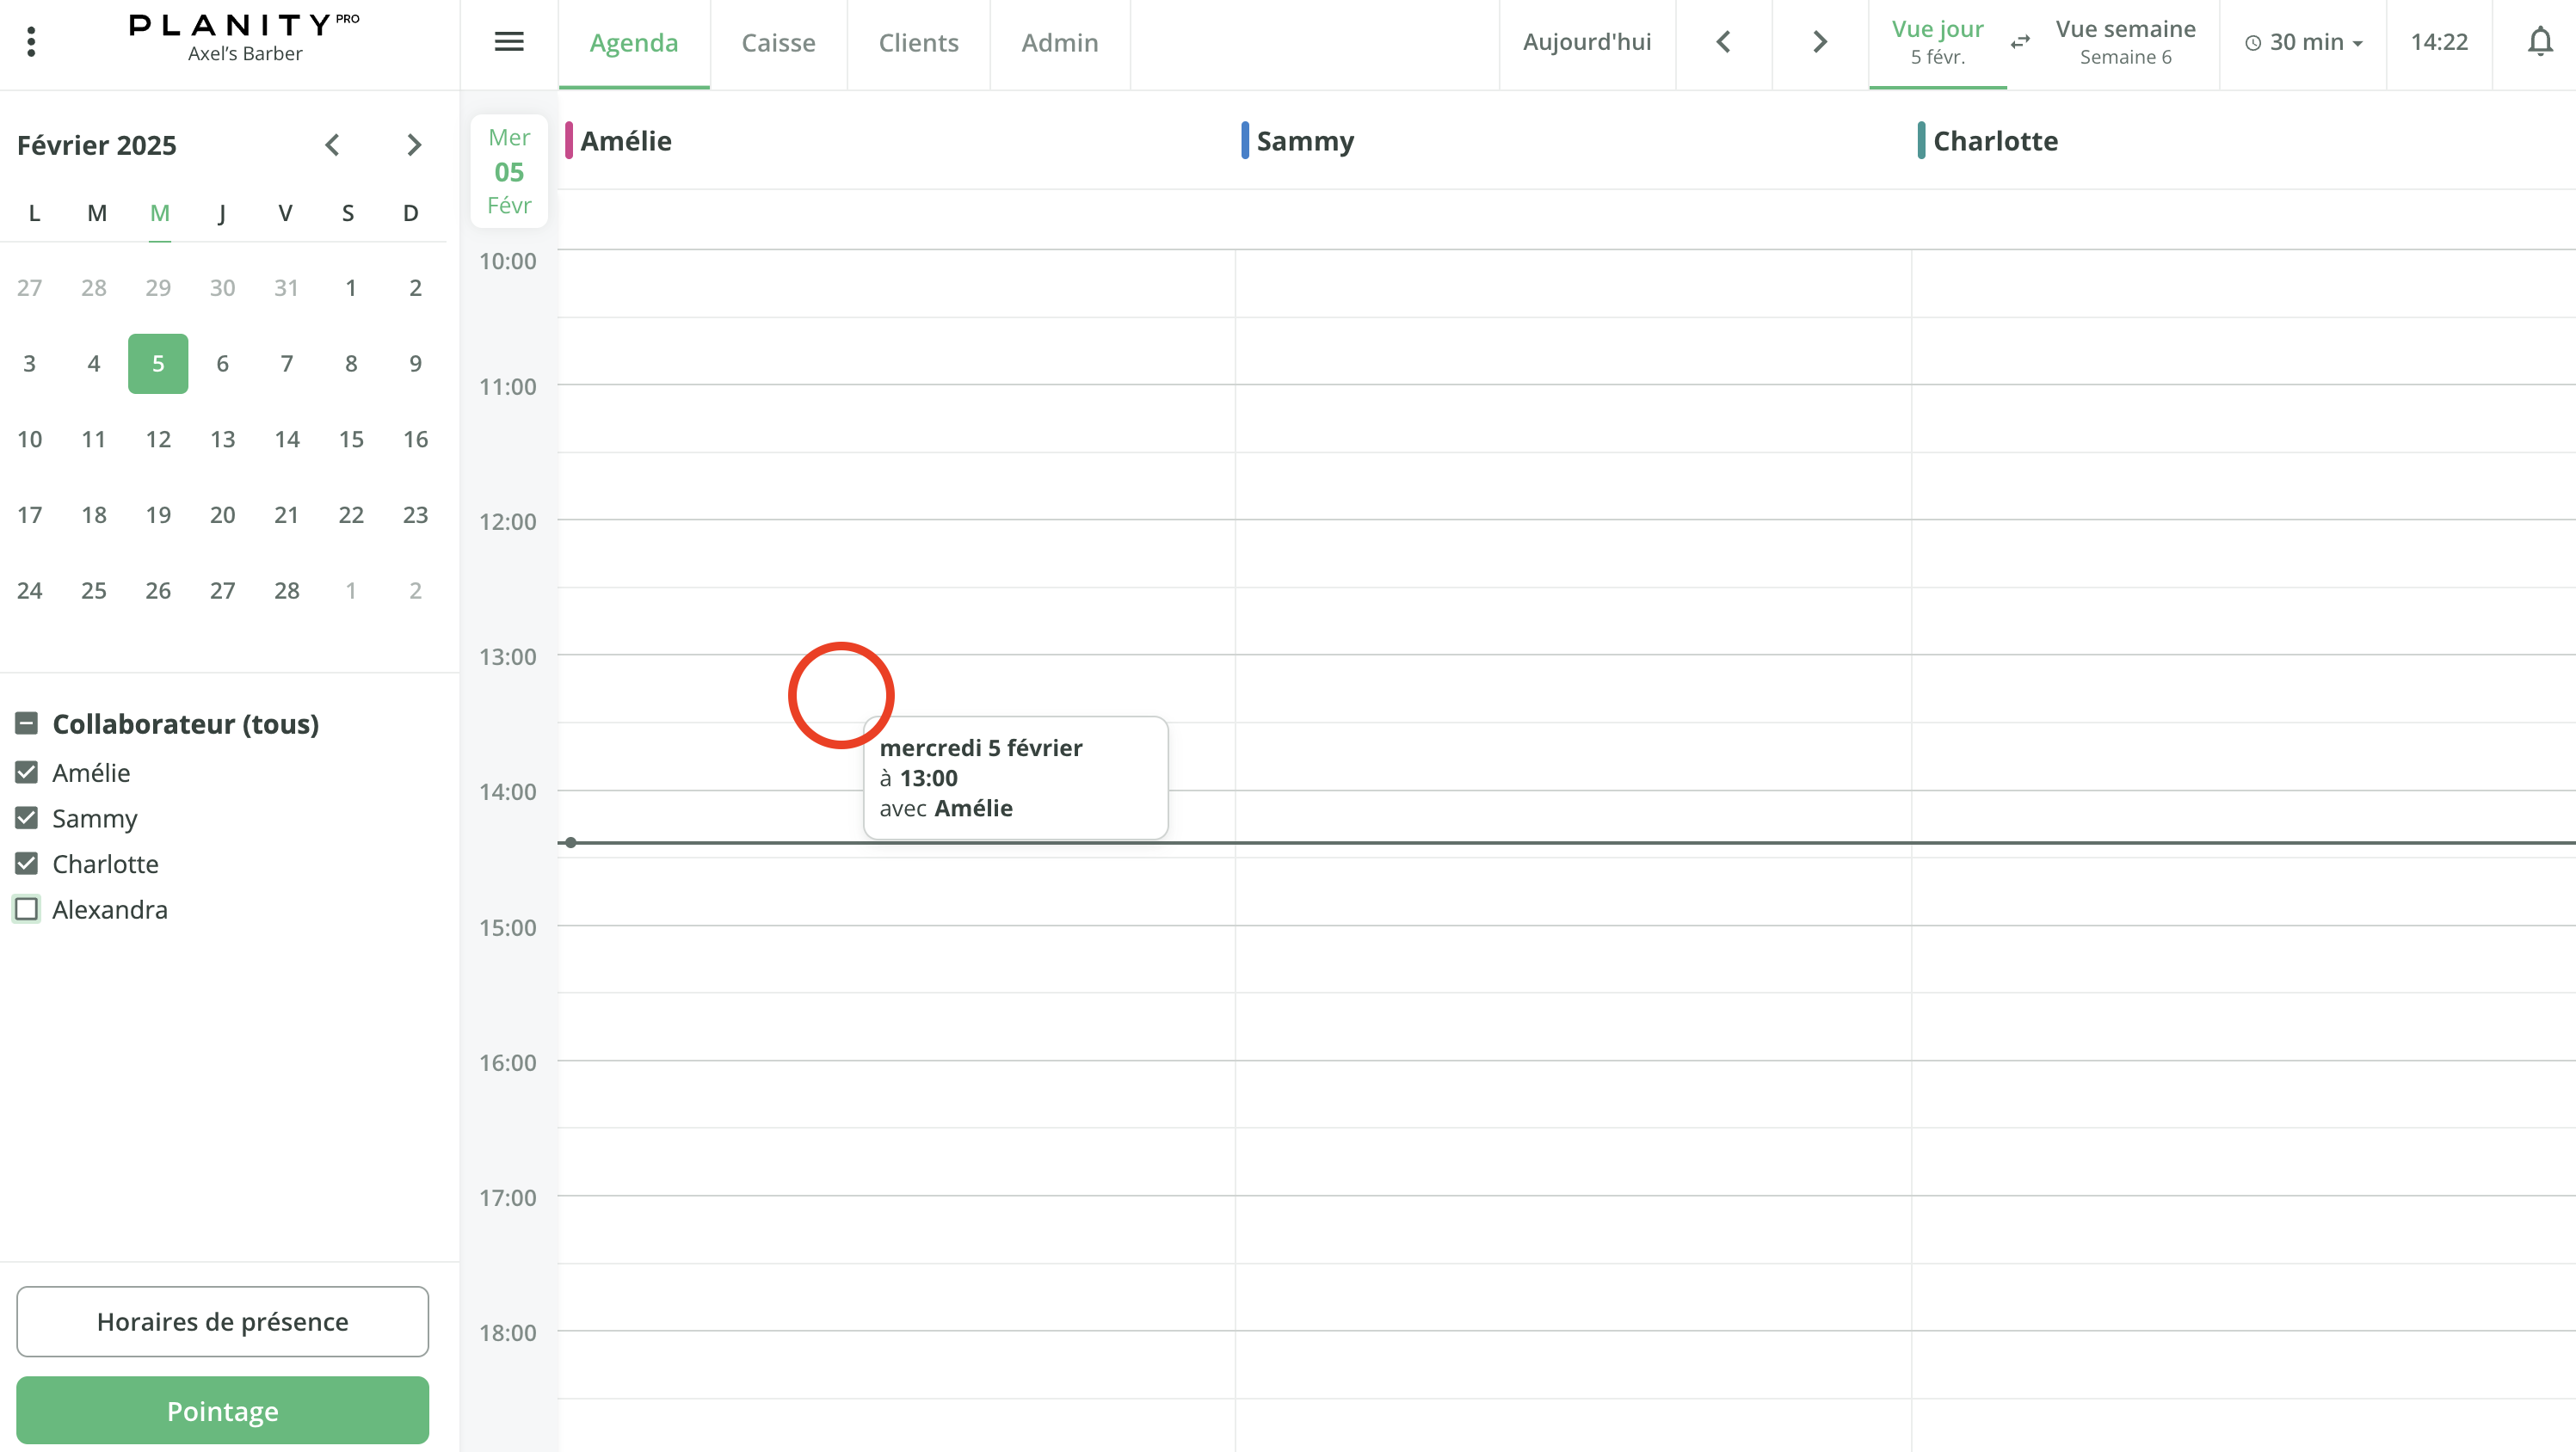Open the notifications bell

click(2540, 42)
